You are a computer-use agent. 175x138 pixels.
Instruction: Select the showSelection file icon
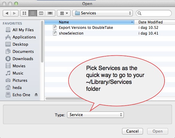point(55,33)
